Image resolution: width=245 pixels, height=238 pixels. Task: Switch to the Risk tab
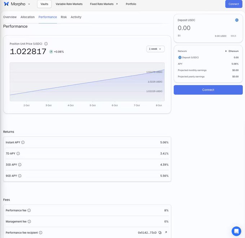tap(64, 17)
